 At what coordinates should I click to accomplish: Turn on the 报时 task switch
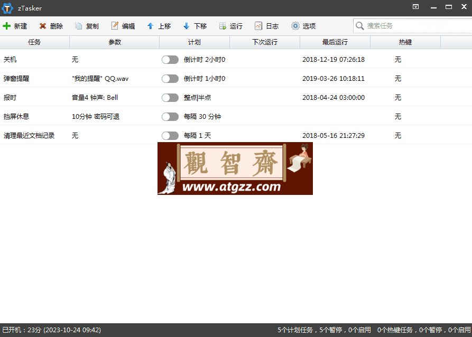click(x=170, y=98)
